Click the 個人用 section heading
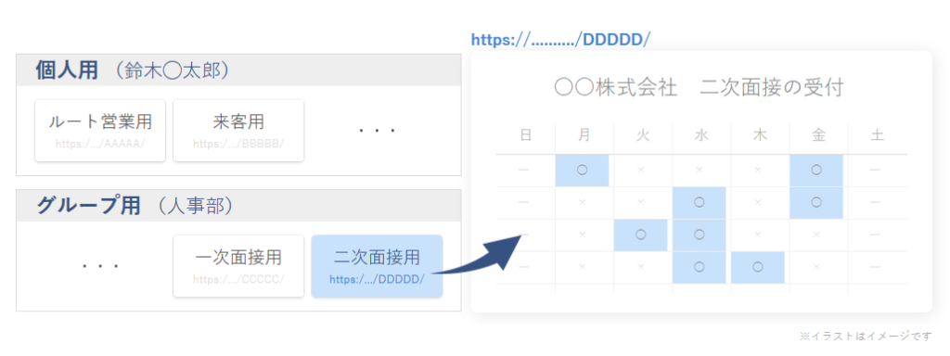This screenshot has height=356, width=950. pos(67,70)
